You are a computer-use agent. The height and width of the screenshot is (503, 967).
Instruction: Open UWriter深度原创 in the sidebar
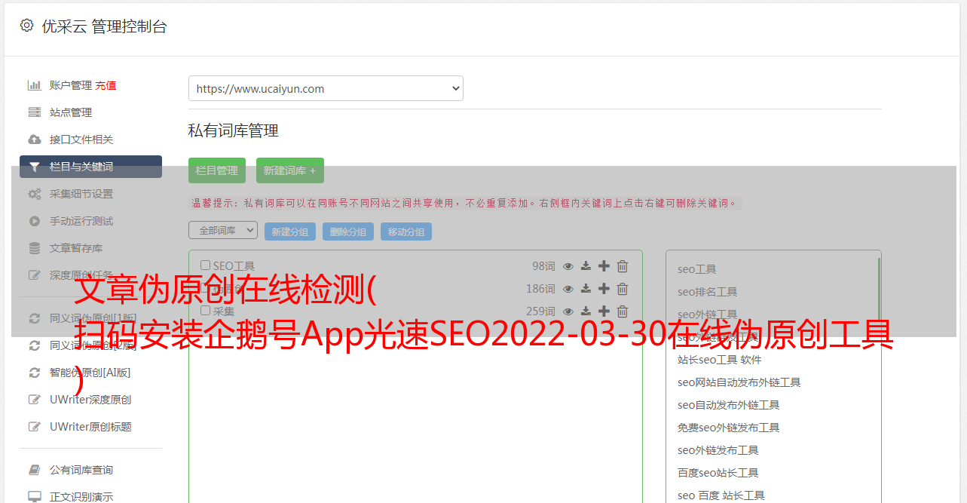(90, 400)
